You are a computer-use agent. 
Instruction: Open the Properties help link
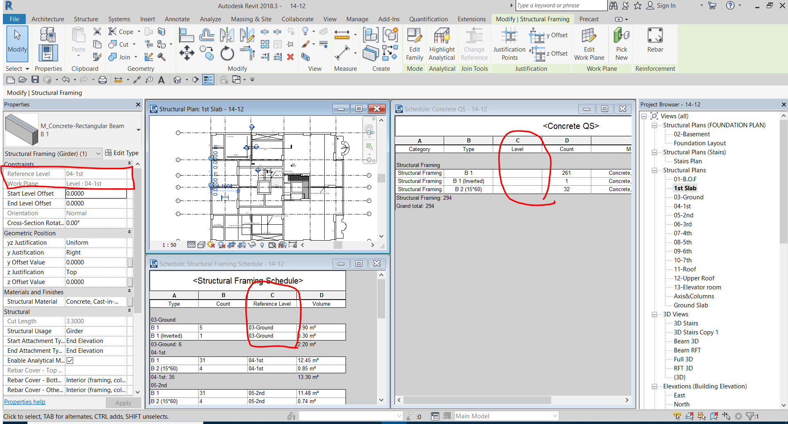coord(25,401)
